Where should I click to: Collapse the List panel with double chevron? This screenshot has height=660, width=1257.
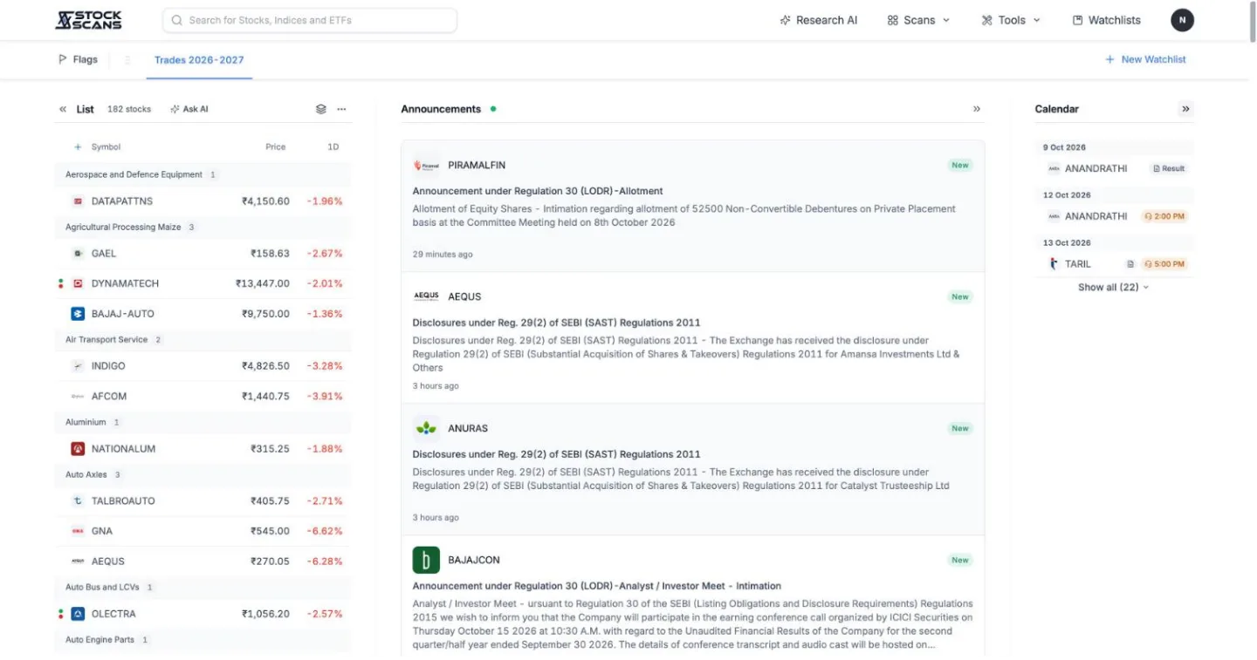pos(63,109)
